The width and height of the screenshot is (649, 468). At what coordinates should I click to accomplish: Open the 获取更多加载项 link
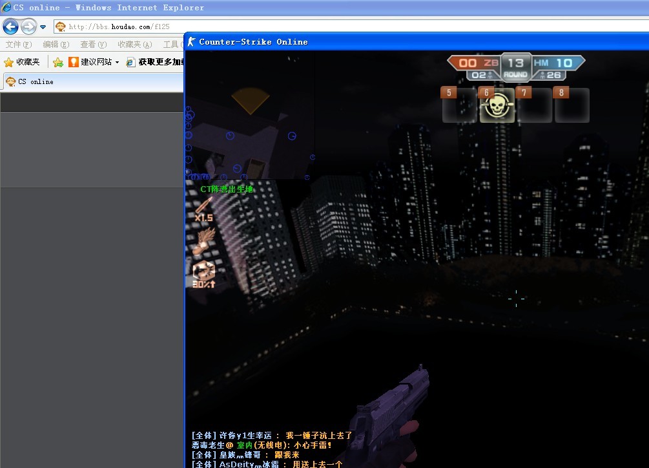(155, 62)
